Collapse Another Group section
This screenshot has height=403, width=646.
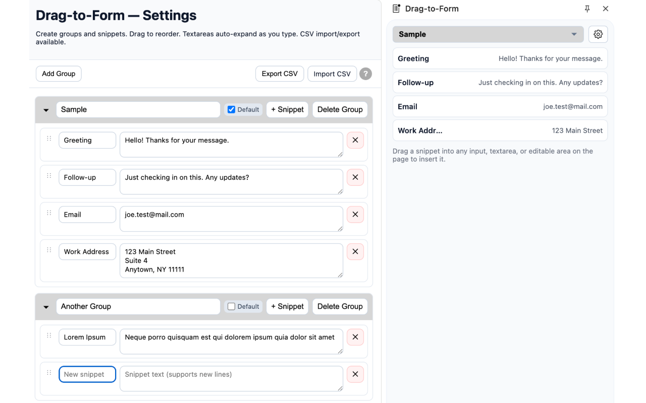click(46, 307)
